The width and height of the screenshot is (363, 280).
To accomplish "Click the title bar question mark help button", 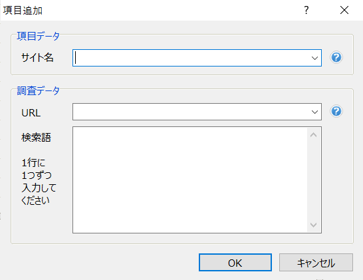I will (306, 10).
